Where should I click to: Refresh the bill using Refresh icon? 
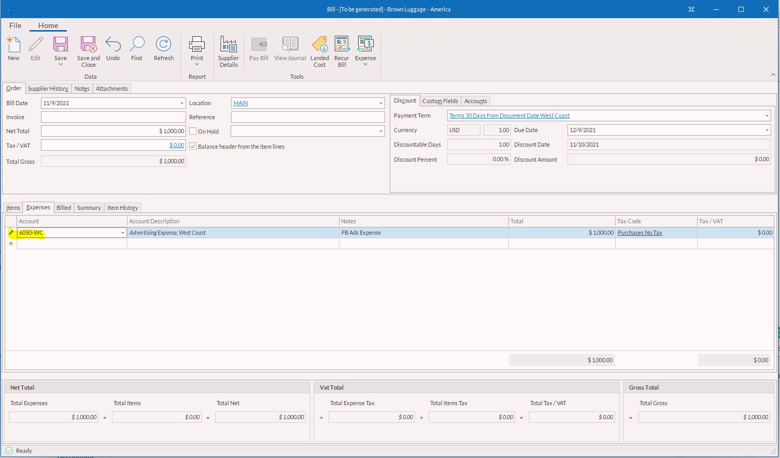pos(163,46)
